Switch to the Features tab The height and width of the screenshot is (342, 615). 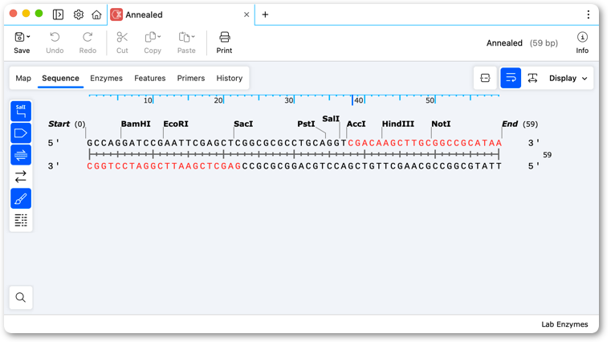pyautogui.click(x=150, y=78)
